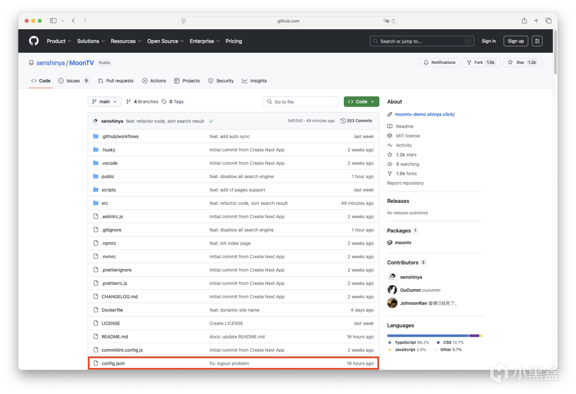
Task: Open the Activity link
Action: [x=404, y=145]
